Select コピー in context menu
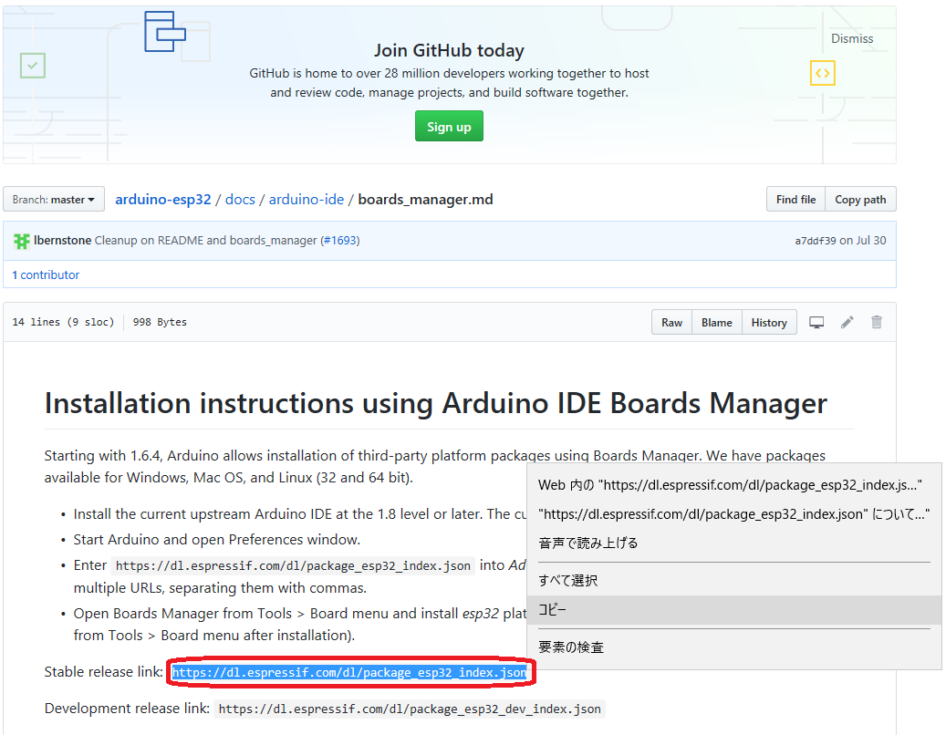The height and width of the screenshot is (735, 946). coord(734,610)
